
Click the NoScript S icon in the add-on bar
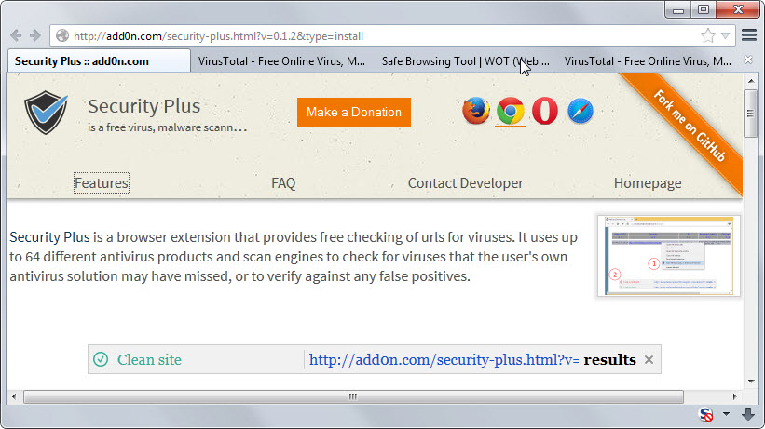point(705,414)
